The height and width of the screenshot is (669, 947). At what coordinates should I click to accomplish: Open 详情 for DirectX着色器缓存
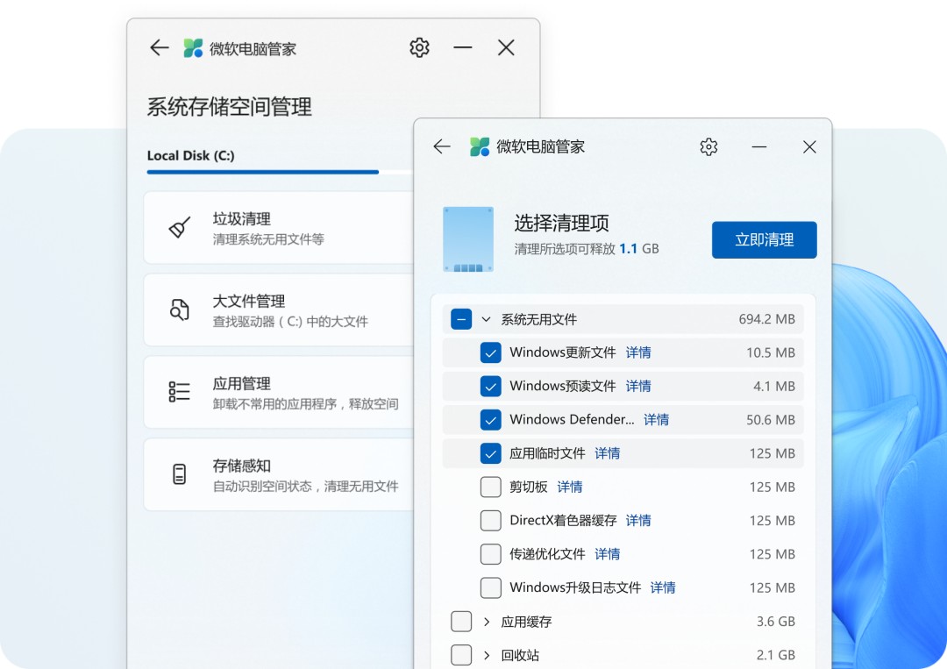click(x=638, y=521)
